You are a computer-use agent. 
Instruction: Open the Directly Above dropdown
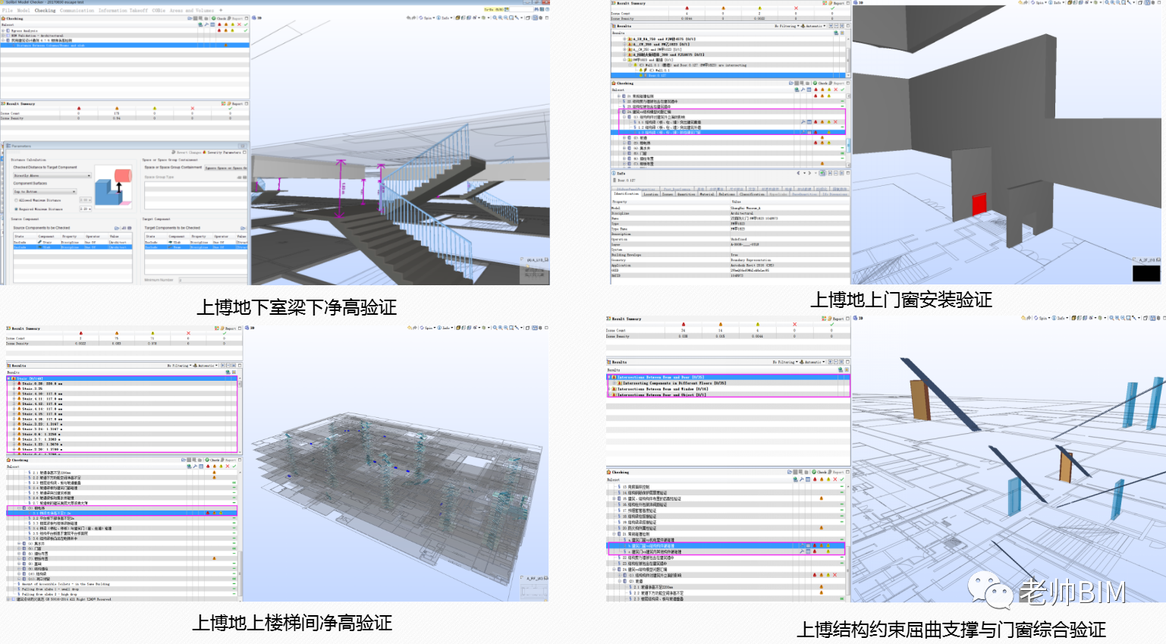point(52,176)
